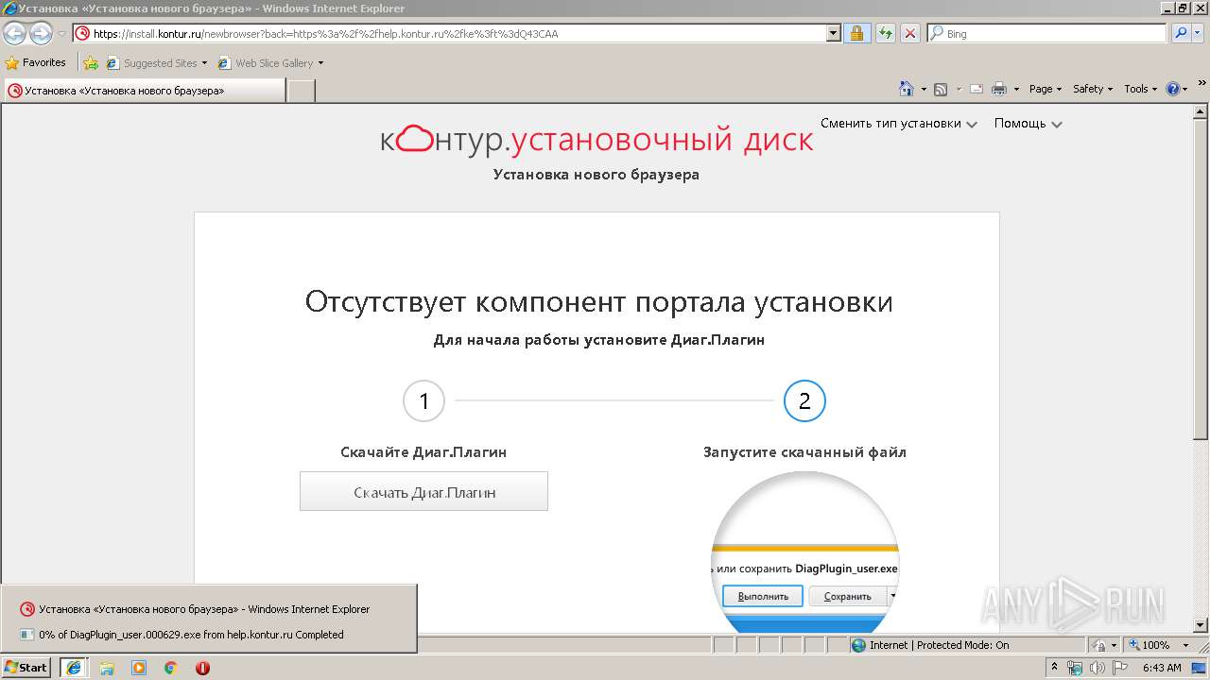The width and height of the screenshot is (1210, 680).
Task: Click the tab page icon
Action: [15, 91]
